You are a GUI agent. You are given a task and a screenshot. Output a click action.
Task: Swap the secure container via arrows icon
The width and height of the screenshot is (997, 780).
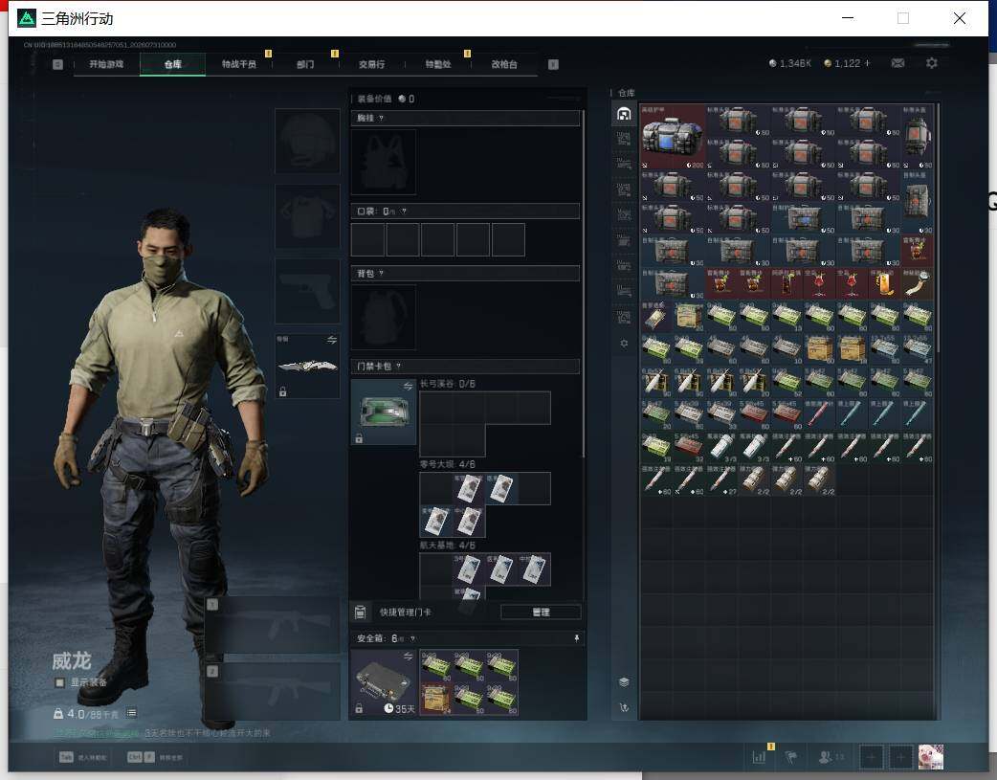click(x=408, y=657)
